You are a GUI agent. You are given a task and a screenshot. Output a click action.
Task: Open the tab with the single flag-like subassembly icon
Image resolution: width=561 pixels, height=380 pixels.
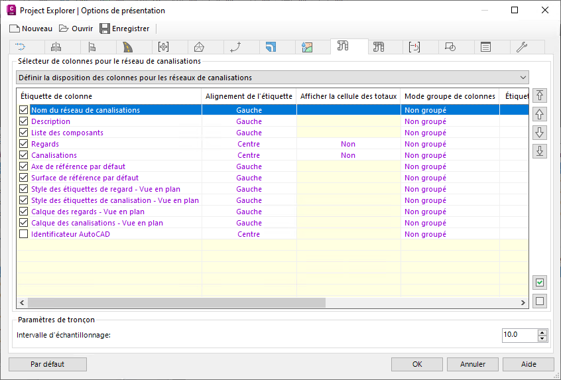[x=92, y=47]
